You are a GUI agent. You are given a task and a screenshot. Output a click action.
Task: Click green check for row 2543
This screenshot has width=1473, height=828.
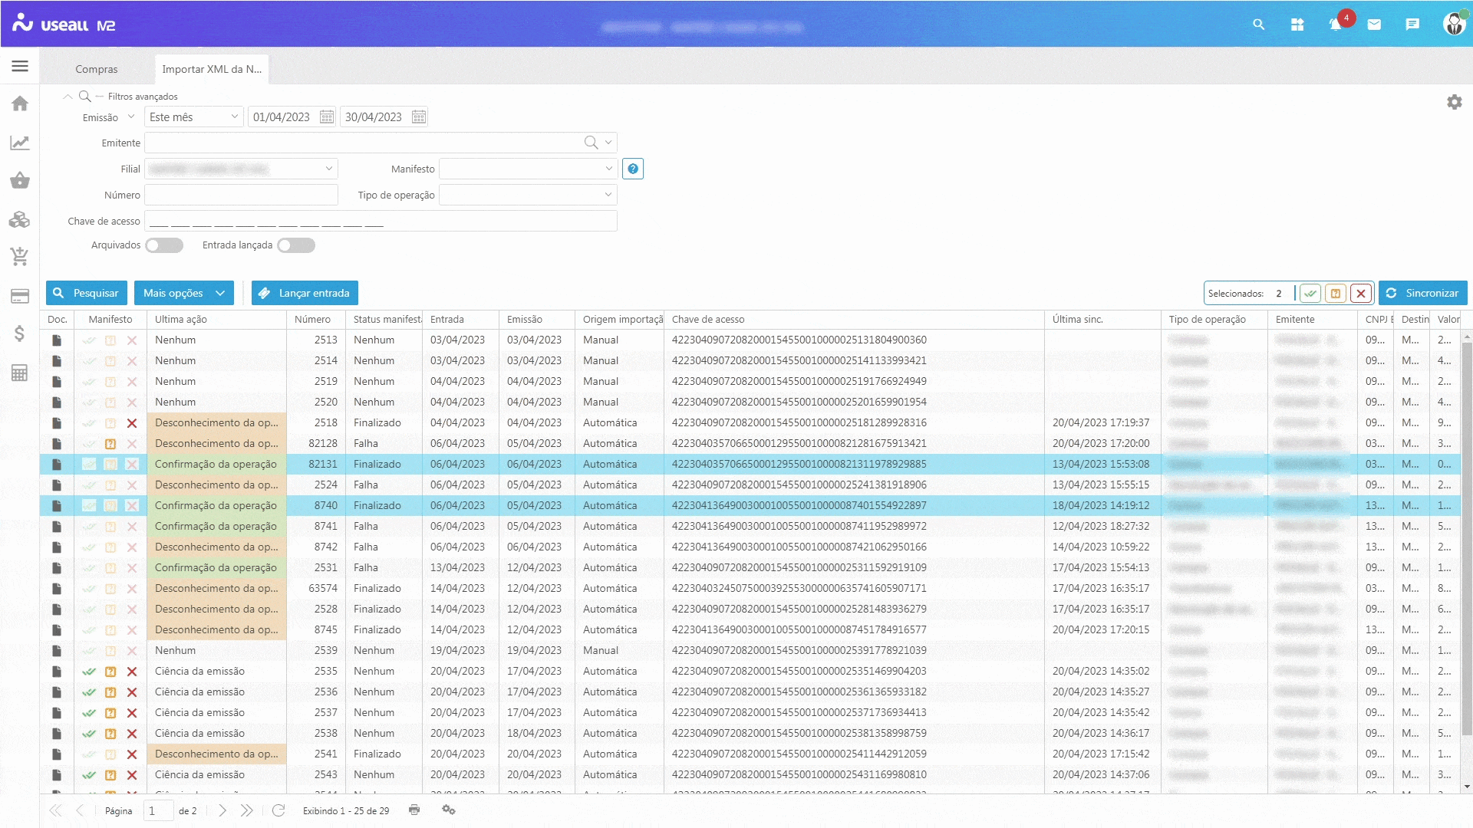(89, 775)
